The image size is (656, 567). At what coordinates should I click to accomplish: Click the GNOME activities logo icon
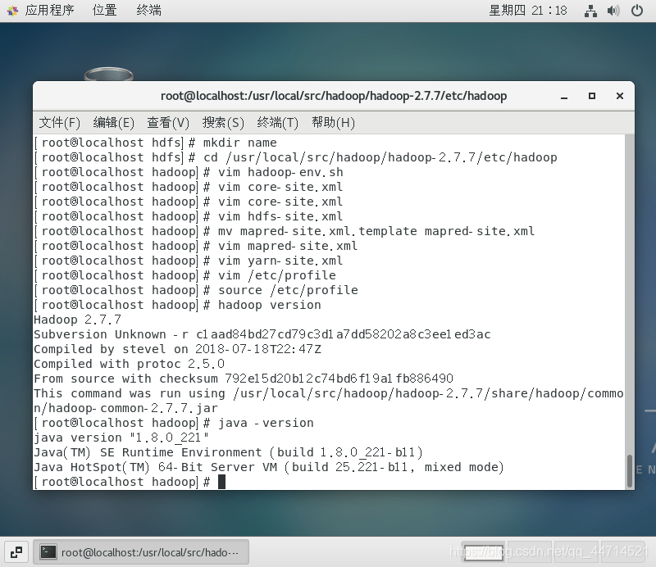point(12,11)
